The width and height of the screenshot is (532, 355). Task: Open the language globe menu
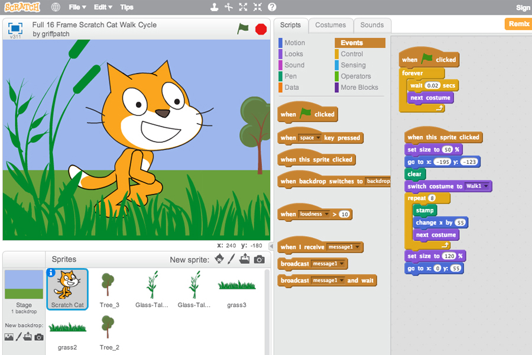coord(56,7)
